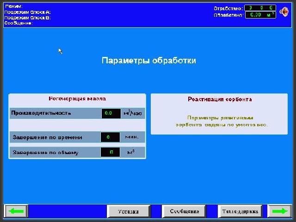Click the Реактивация сорбента panel header
The height and width of the screenshot is (222, 296).
[220, 99]
